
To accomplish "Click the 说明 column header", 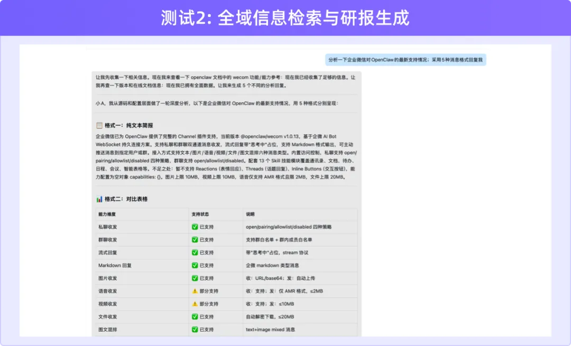I will click(x=250, y=214).
